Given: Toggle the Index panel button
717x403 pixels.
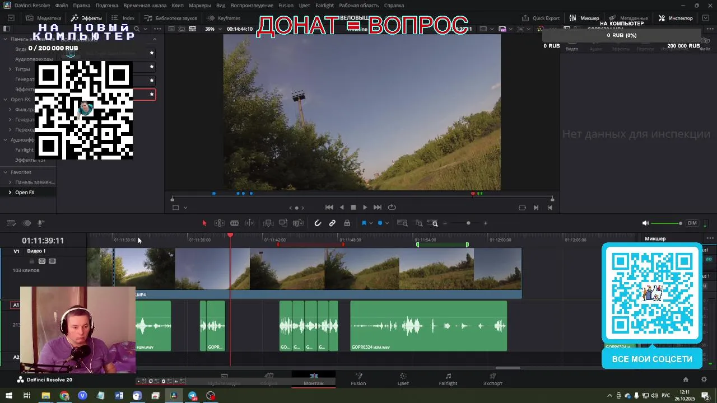Looking at the screenshot, I should [x=123, y=18].
